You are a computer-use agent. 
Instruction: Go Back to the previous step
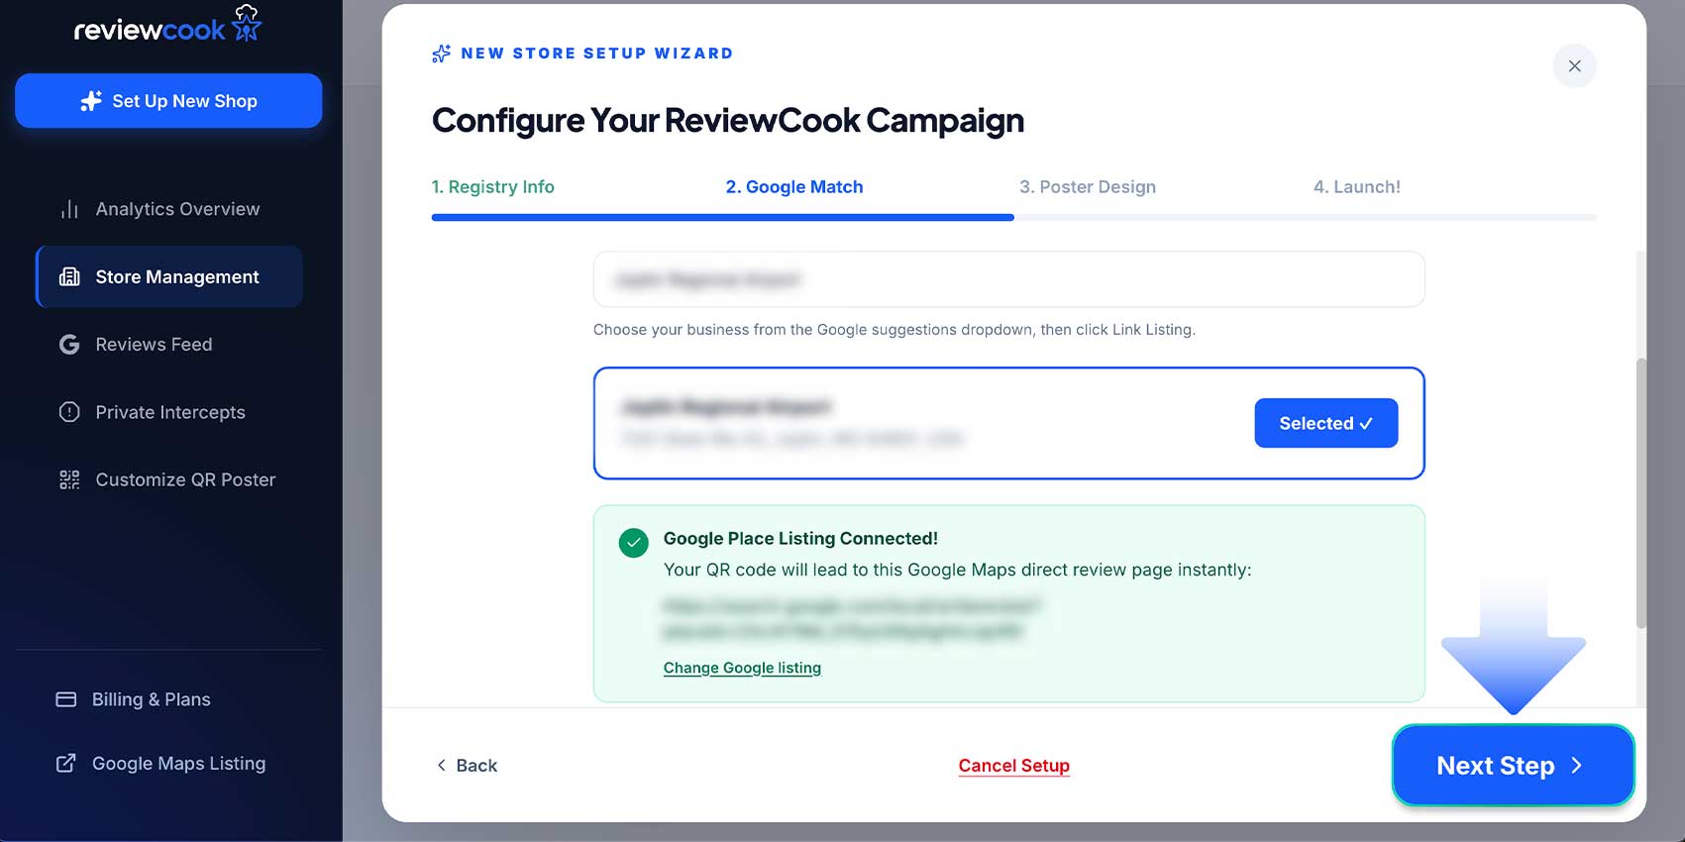click(467, 765)
